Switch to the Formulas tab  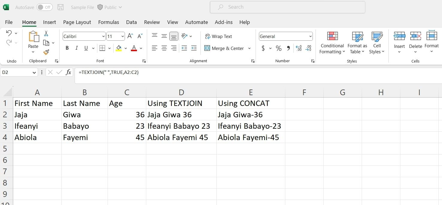tap(108, 22)
